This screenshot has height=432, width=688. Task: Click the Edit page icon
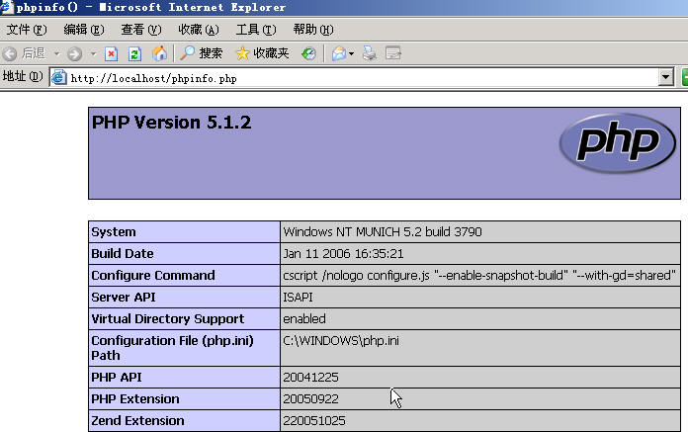(393, 53)
